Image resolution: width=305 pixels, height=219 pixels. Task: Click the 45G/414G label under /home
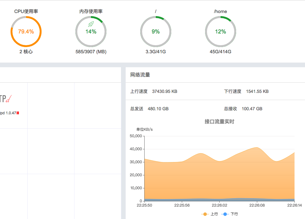(220, 52)
